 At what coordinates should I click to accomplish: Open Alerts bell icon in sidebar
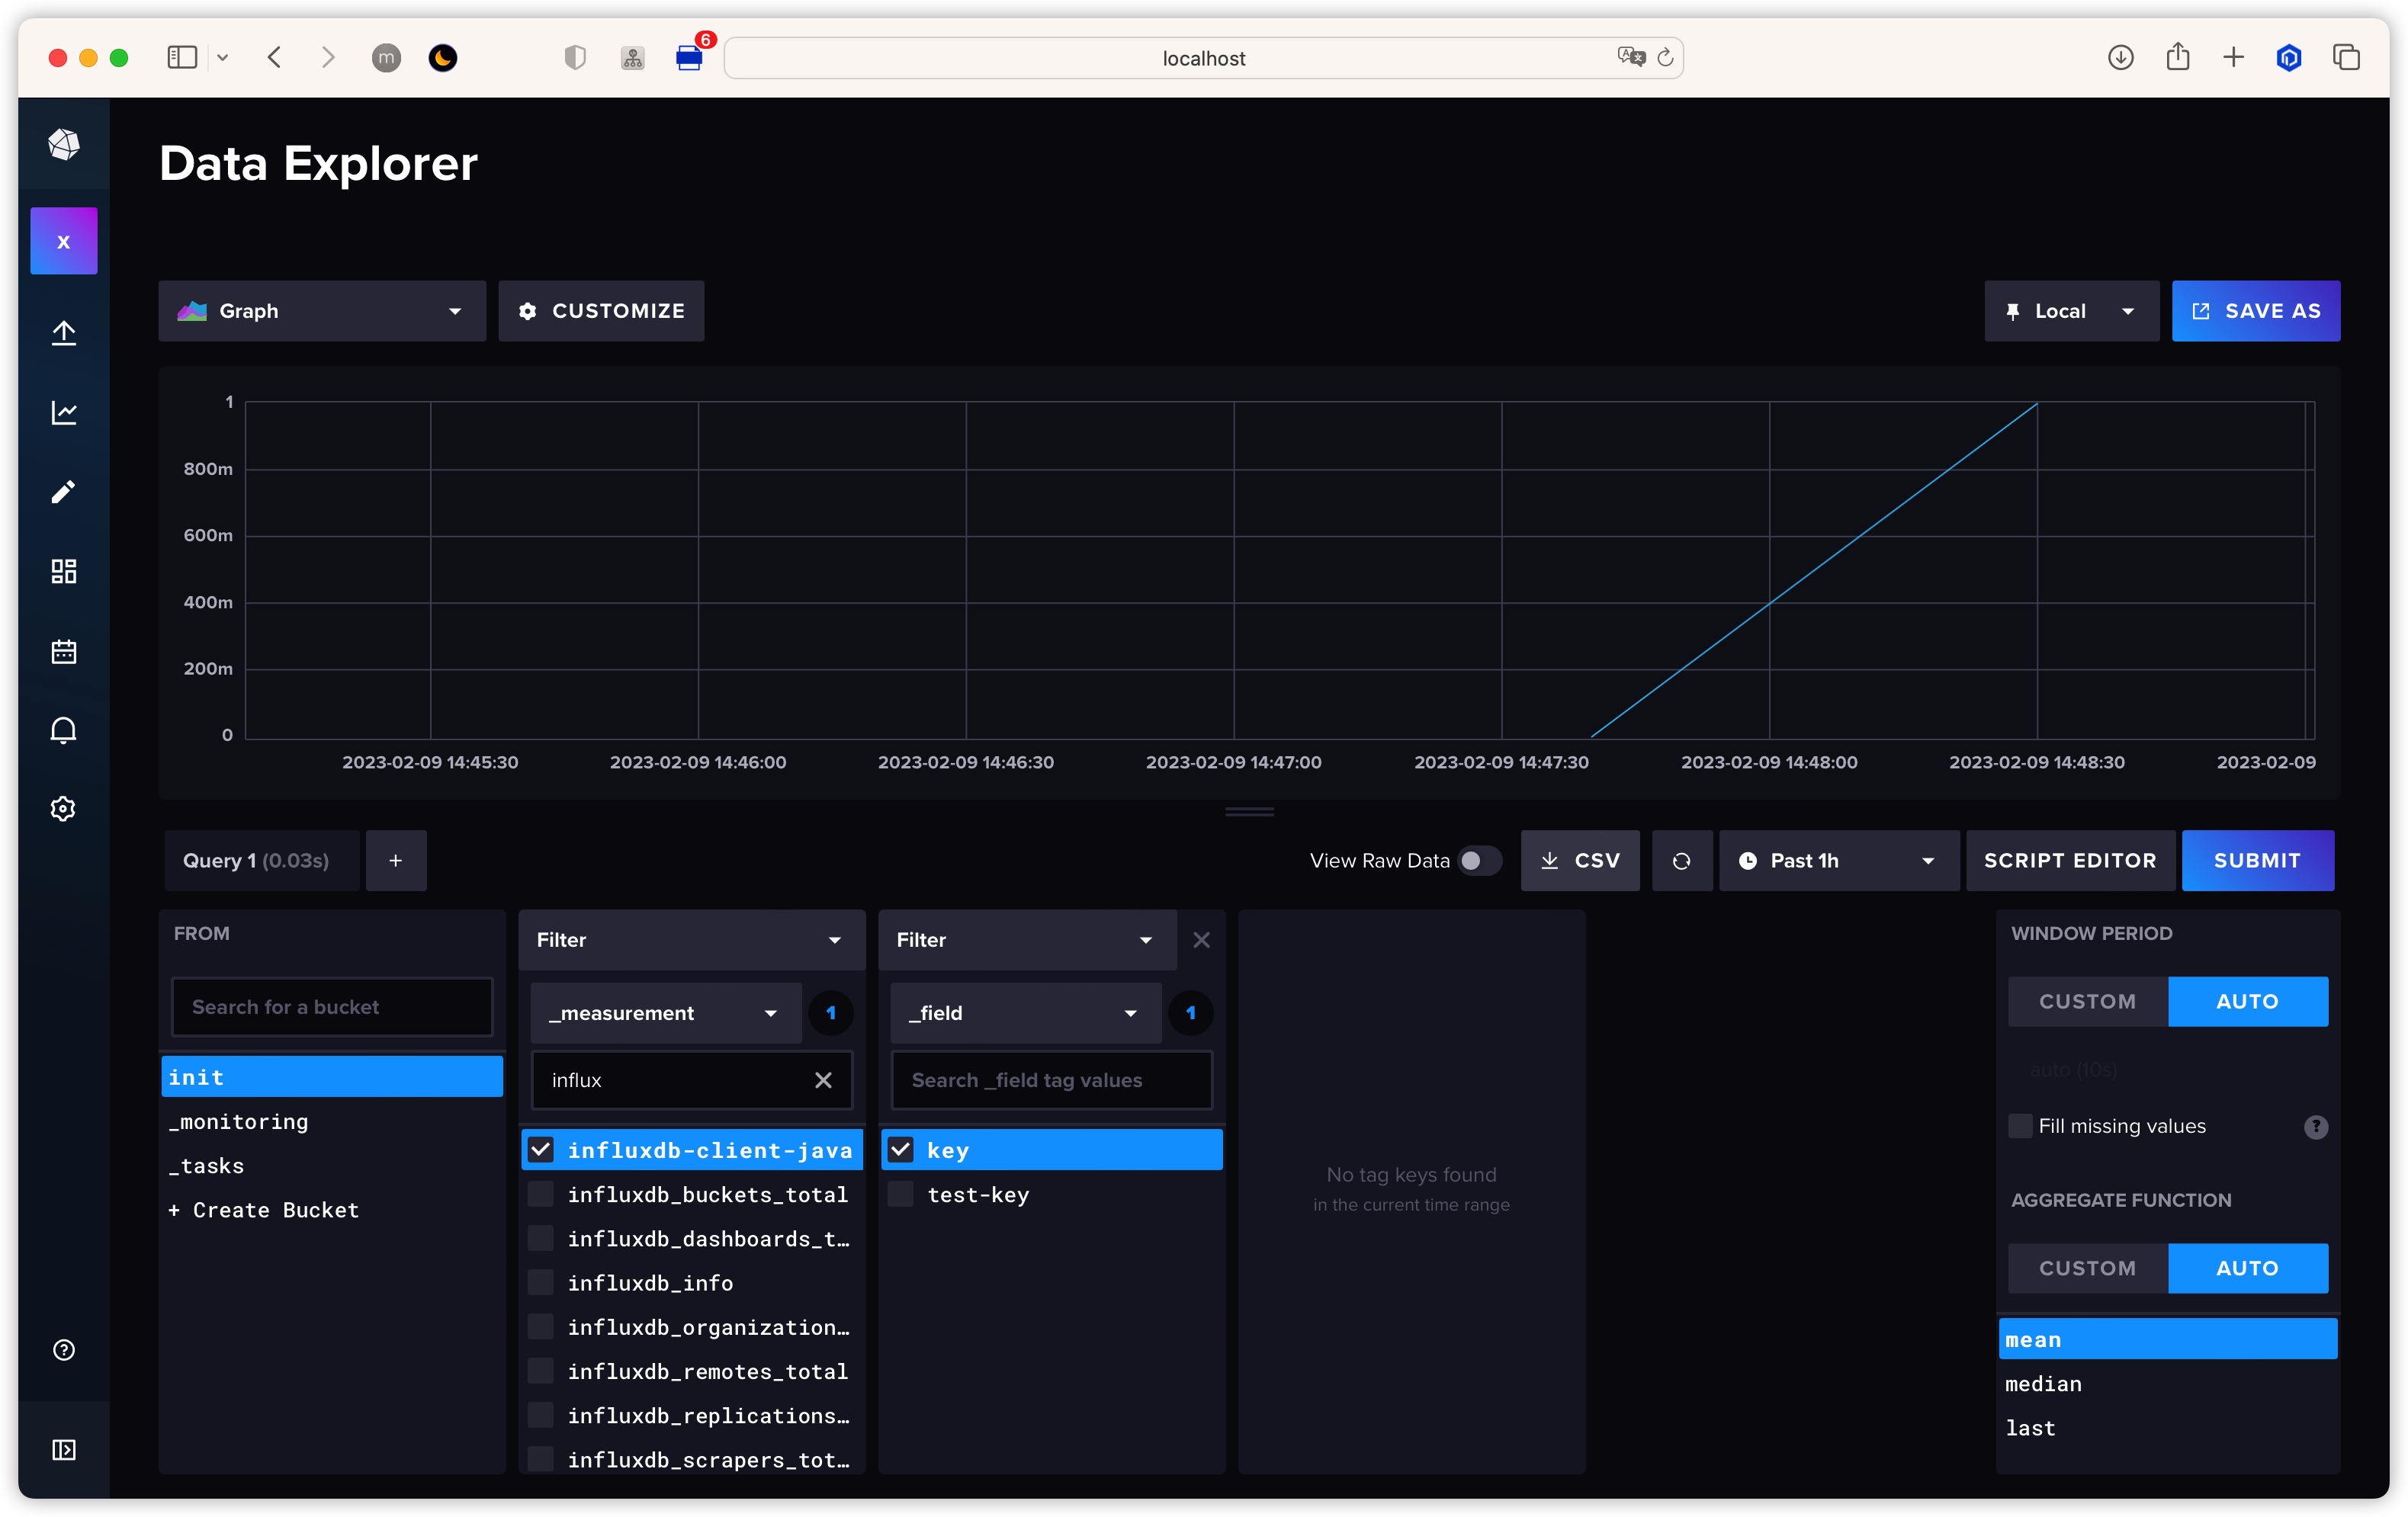[64, 730]
